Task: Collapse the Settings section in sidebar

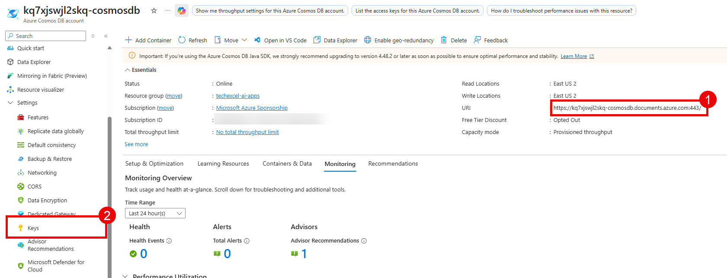Action: tap(10, 102)
